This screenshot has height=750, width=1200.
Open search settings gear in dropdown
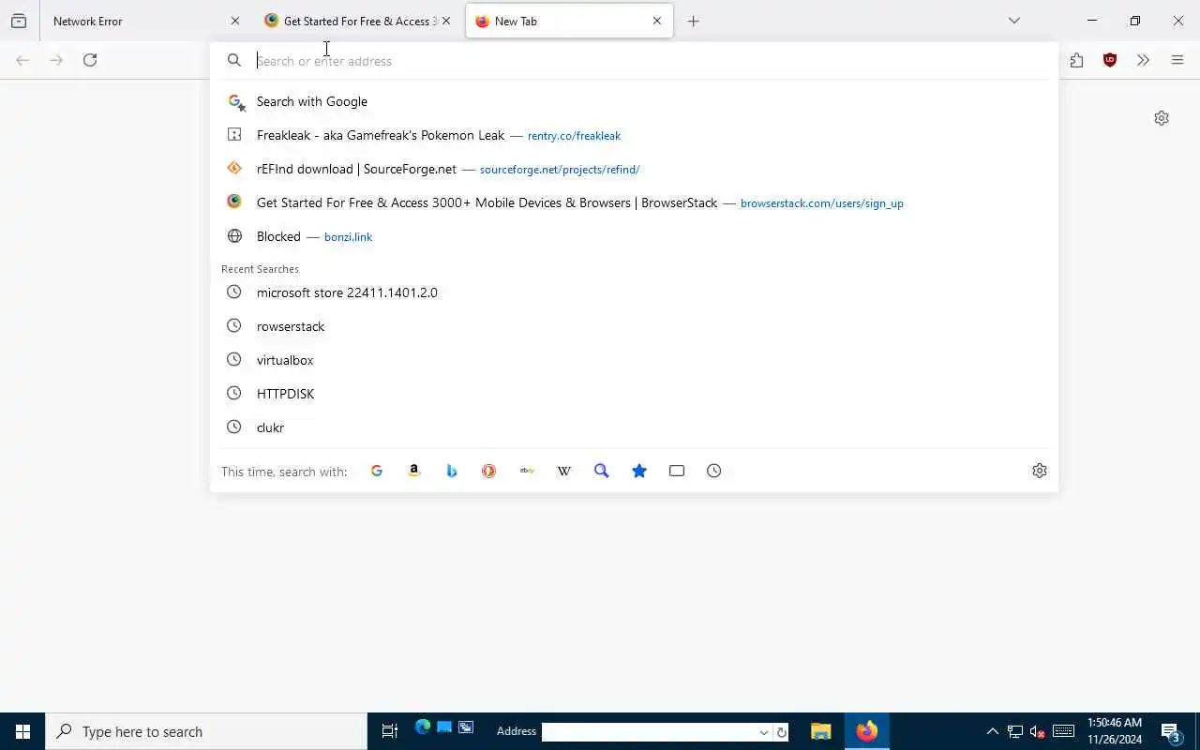click(1040, 471)
